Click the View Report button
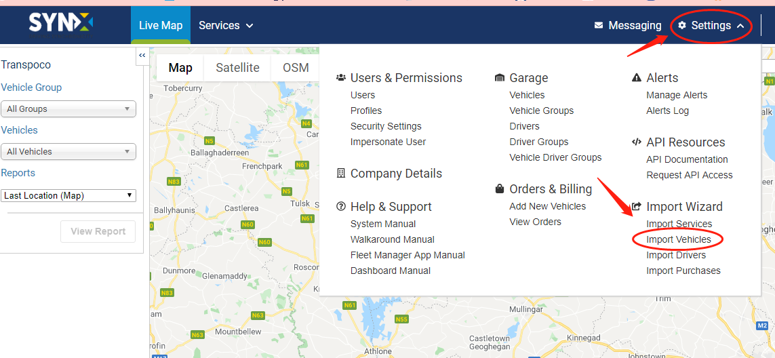The image size is (775, 358). (98, 231)
